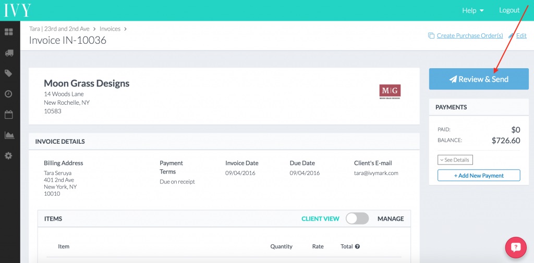The width and height of the screenshot is (534, 263).
Task: Toggle the Client View / Manage switch
Action: click(357, 218)
